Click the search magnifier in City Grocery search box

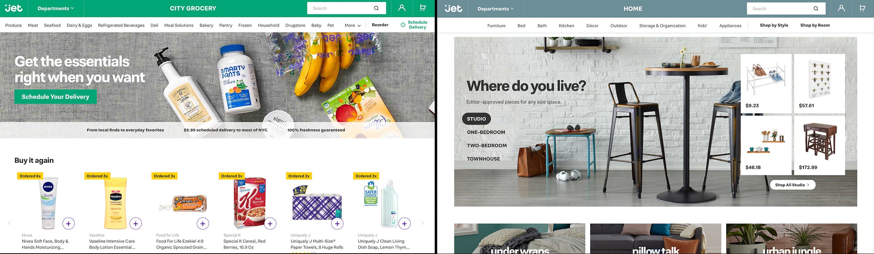(x=376, y=8)
